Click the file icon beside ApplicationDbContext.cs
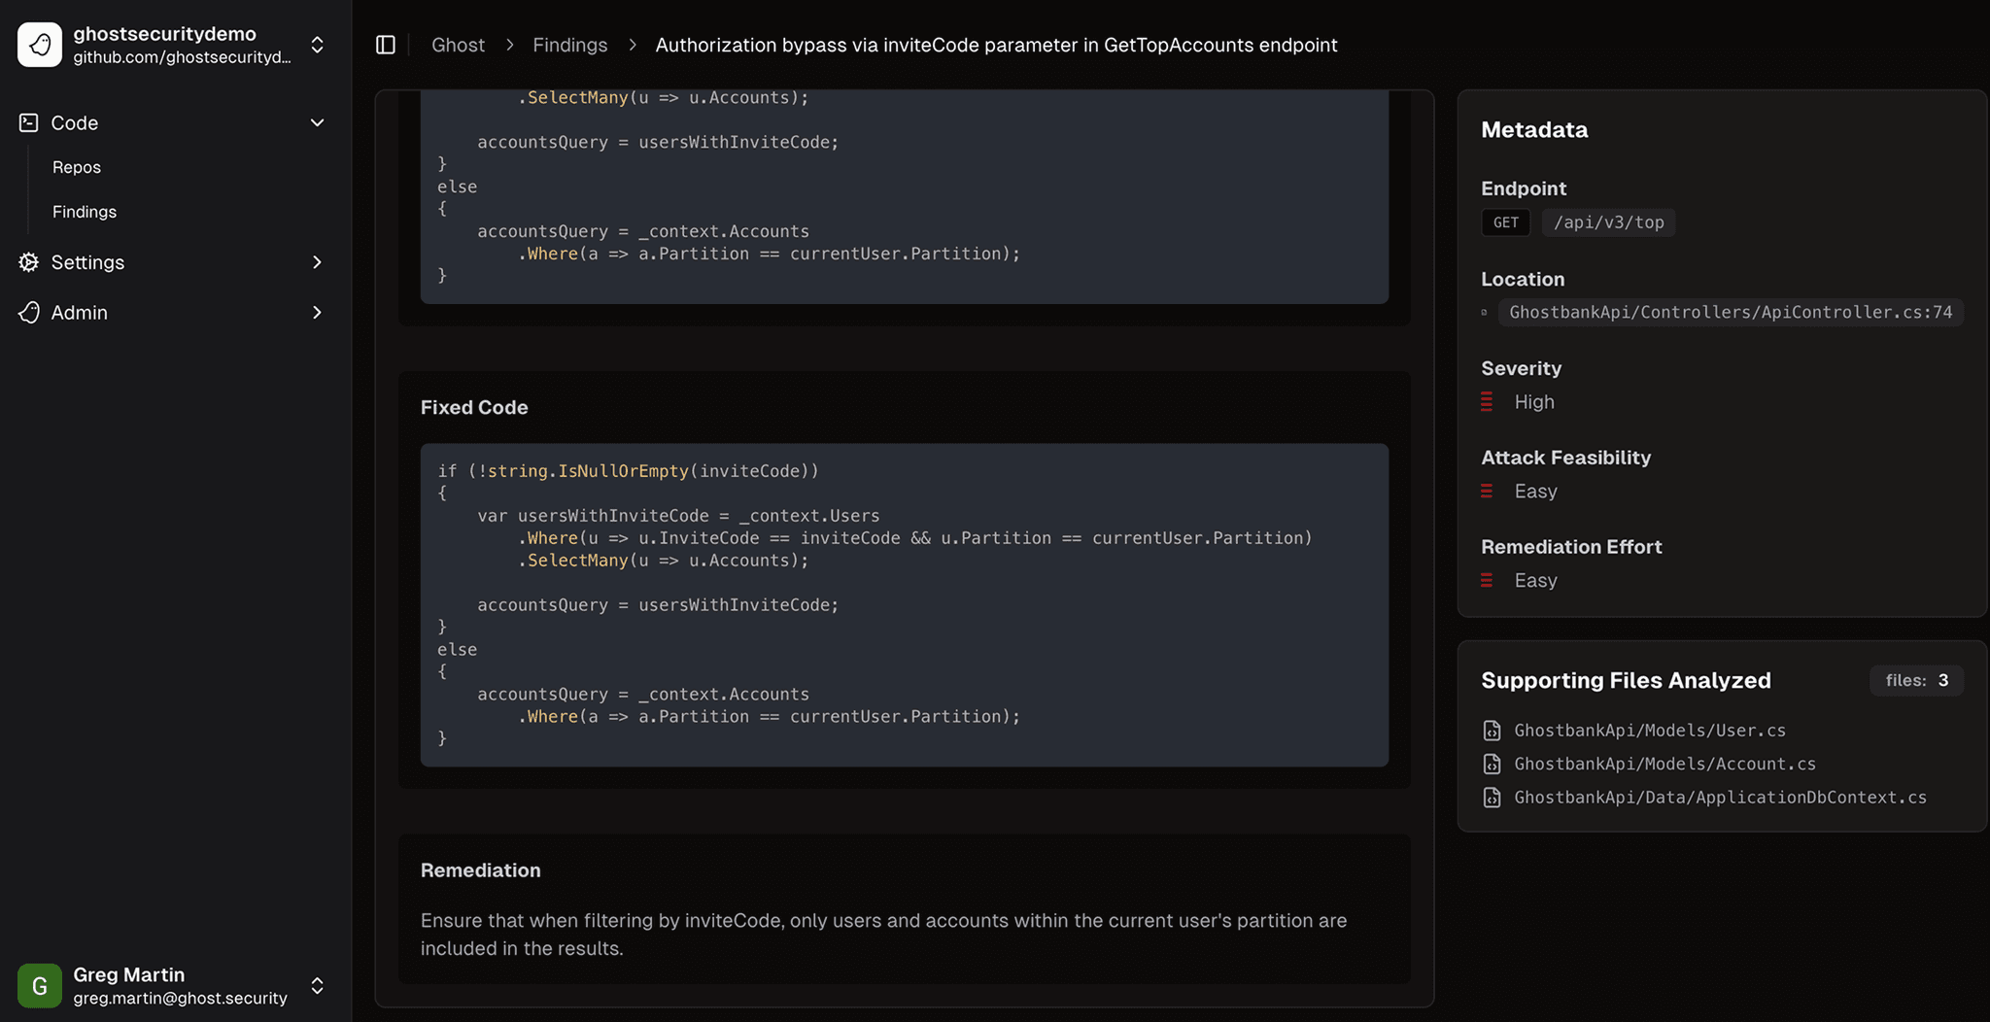This screenshot has width=1990, height=1022. click(x=1492, y=798)
